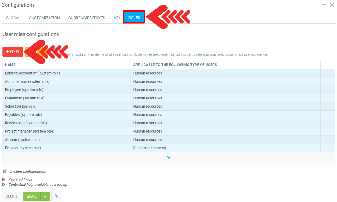Close the Configurations window with the X

pos(332,5)
